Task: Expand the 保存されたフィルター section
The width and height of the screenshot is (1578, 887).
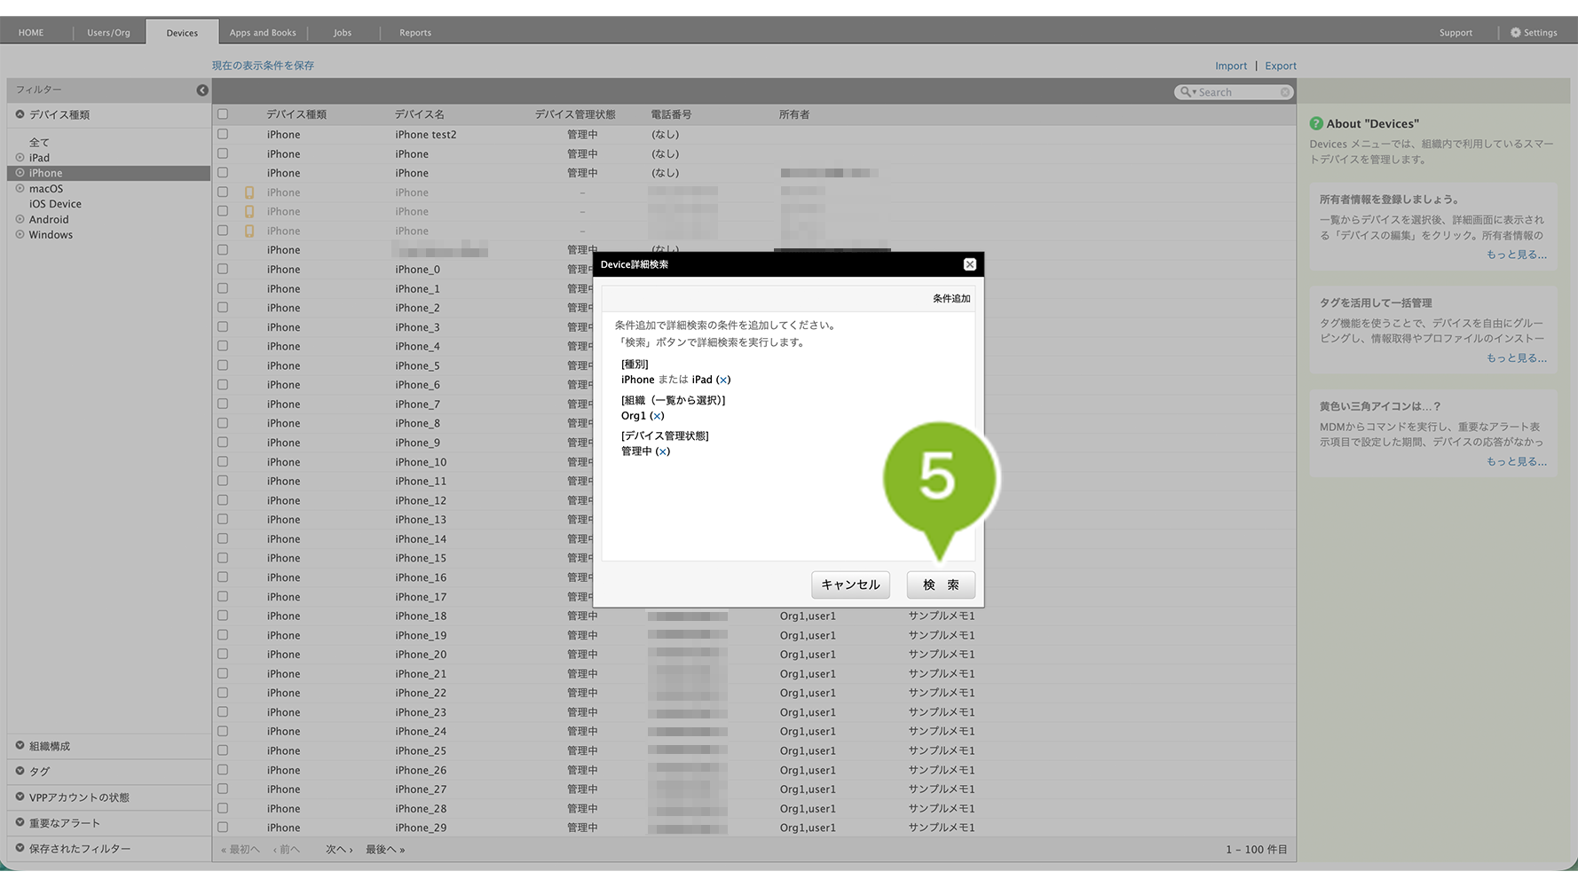Action: (20, 848)
